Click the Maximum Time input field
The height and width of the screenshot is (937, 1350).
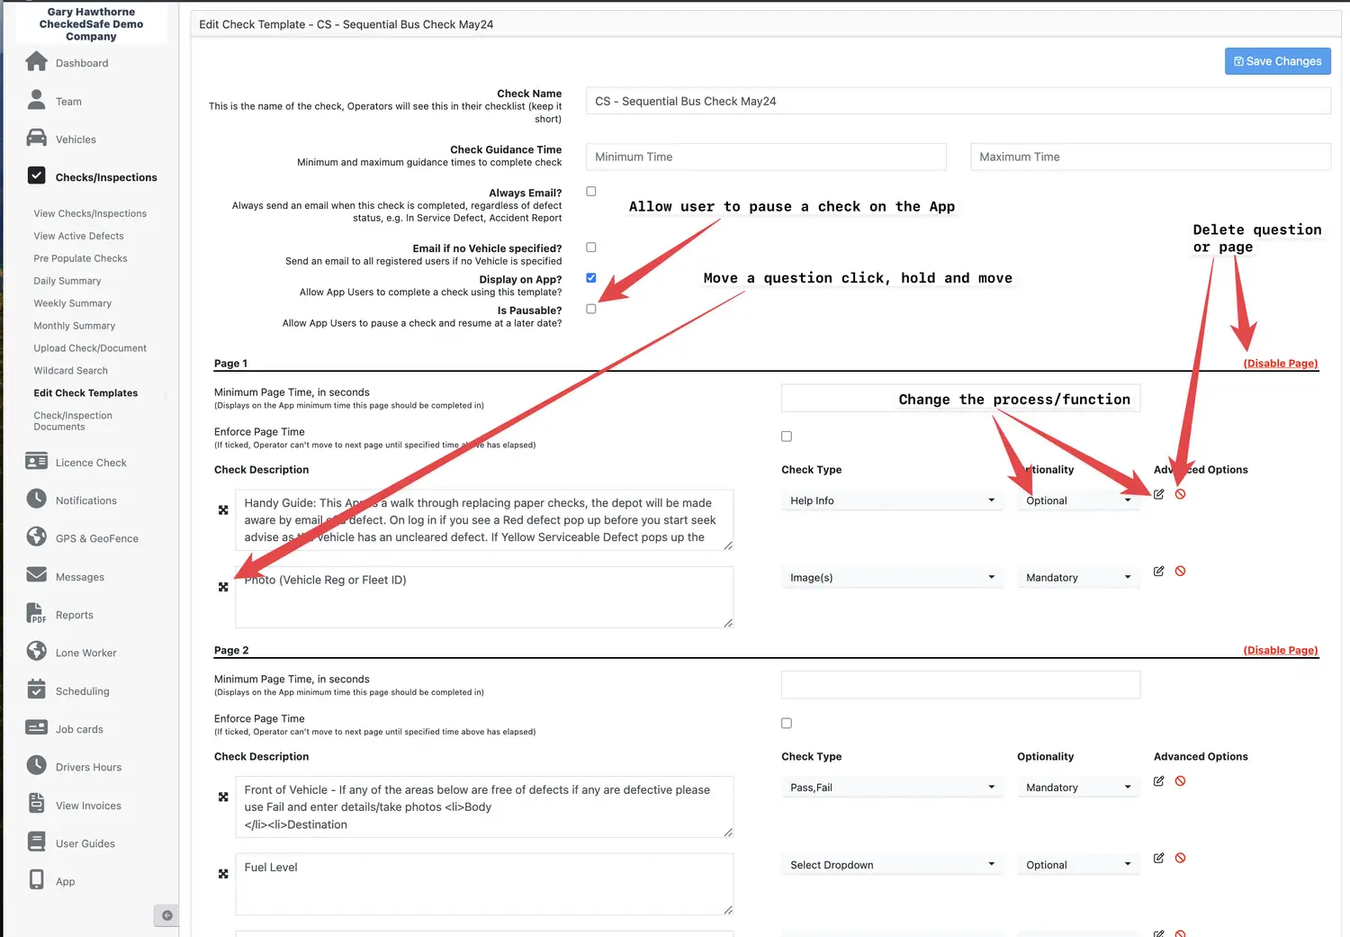1150,157
